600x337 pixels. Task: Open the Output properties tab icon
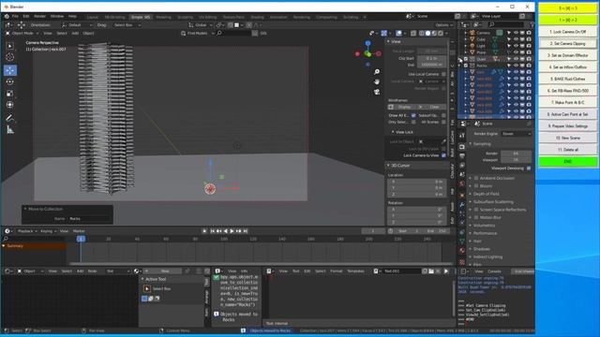462,156
